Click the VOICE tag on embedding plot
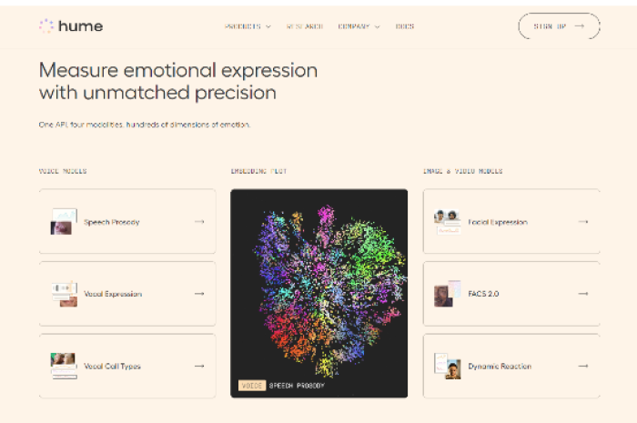This screenshot has height=423, width=637. (252, 385)
